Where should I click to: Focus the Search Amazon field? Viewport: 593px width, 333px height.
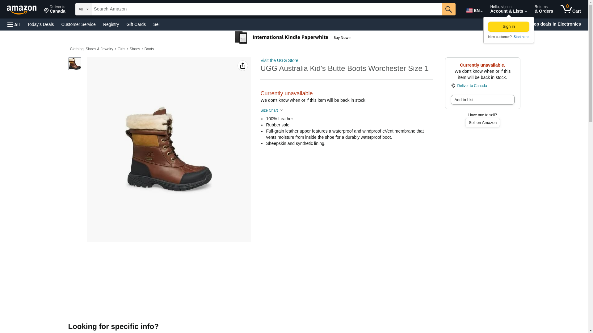click(x=266, y=9)
